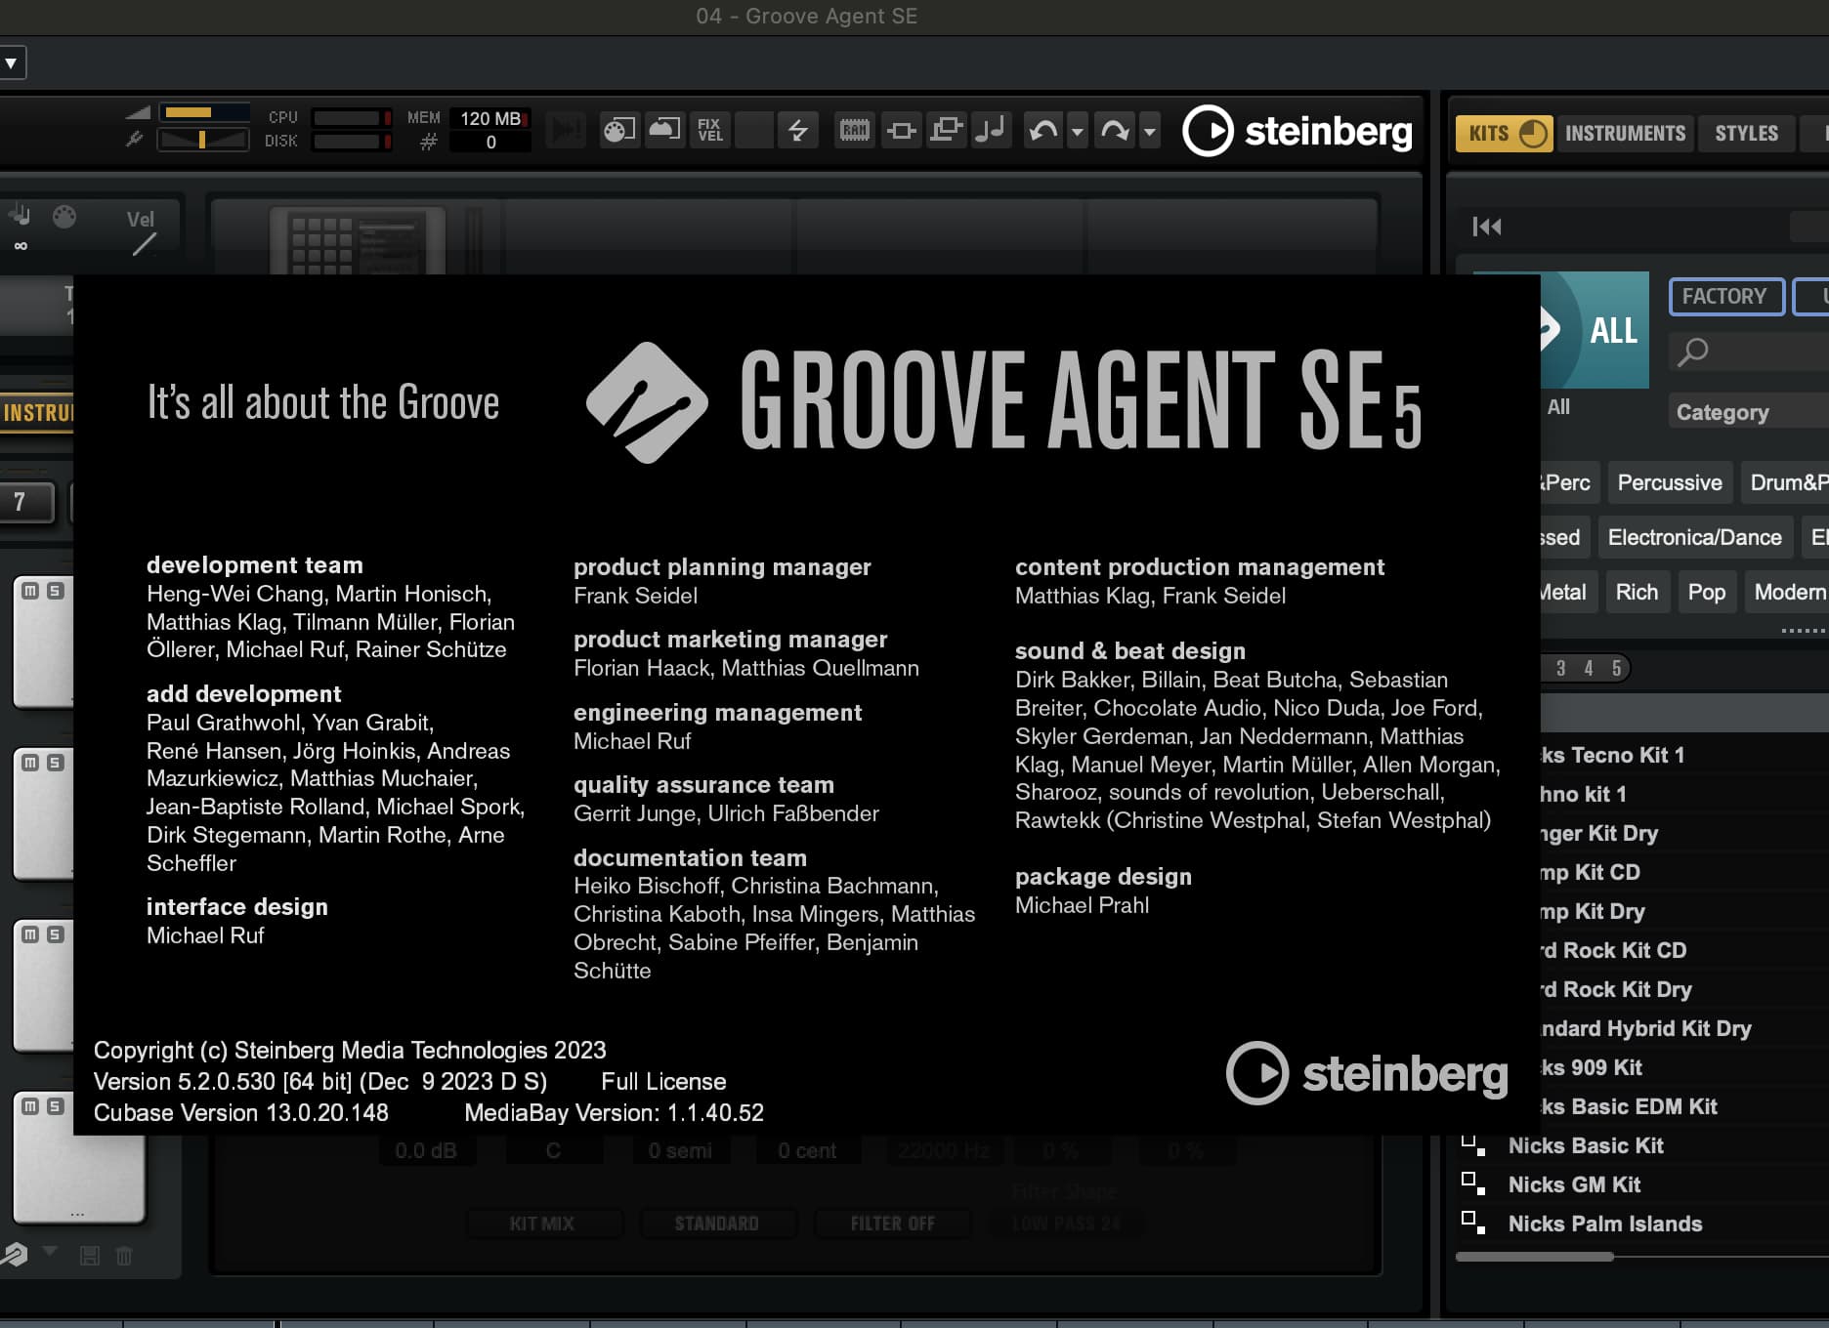
Task: Toggle the FIX VEL button
Action: (x=710, y=130)
